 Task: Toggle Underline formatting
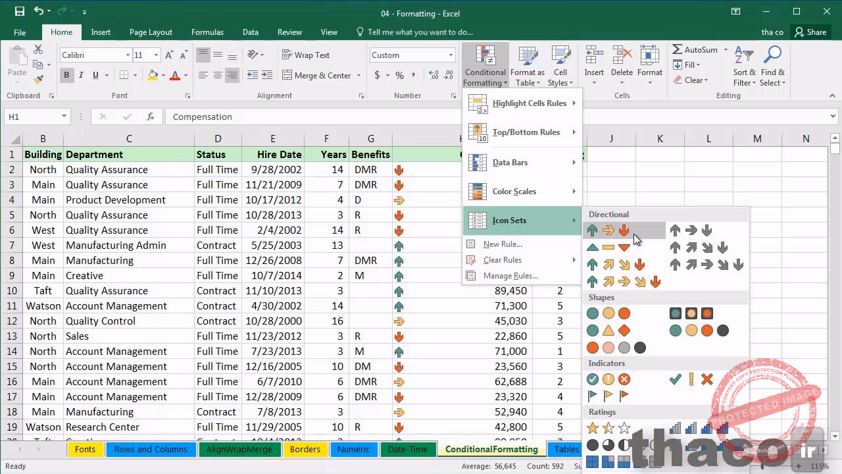click(x=95, y=76)
